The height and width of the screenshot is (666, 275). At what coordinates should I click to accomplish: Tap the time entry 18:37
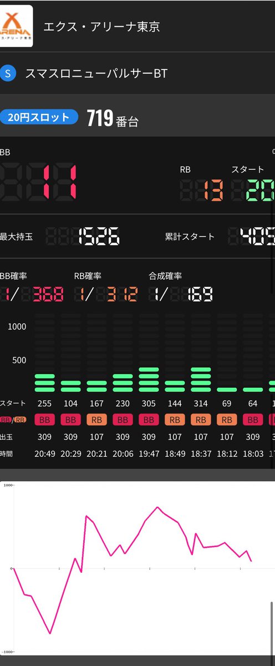click(201, 453)
